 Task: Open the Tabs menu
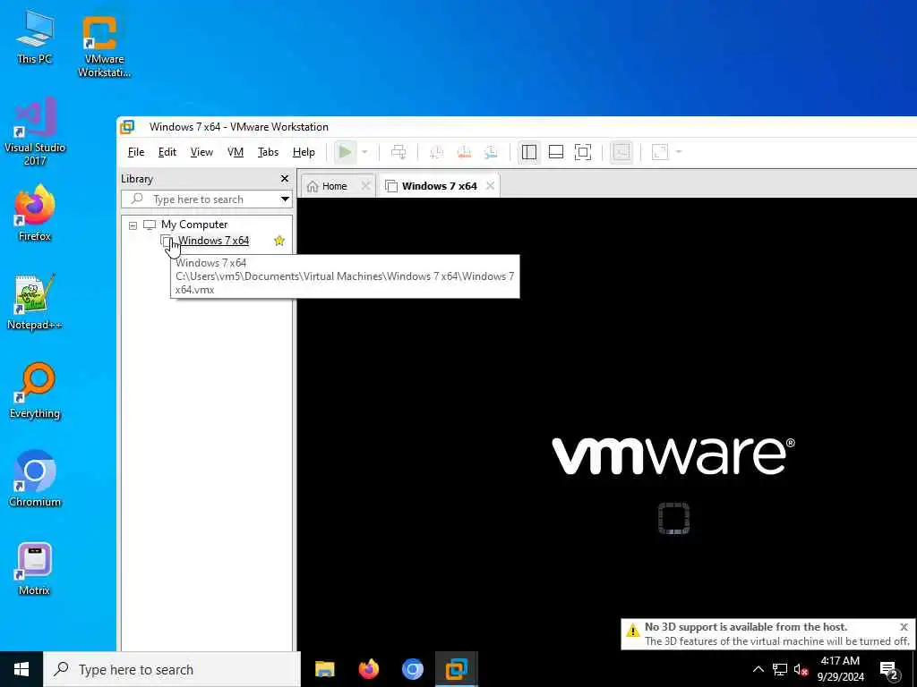268,152
